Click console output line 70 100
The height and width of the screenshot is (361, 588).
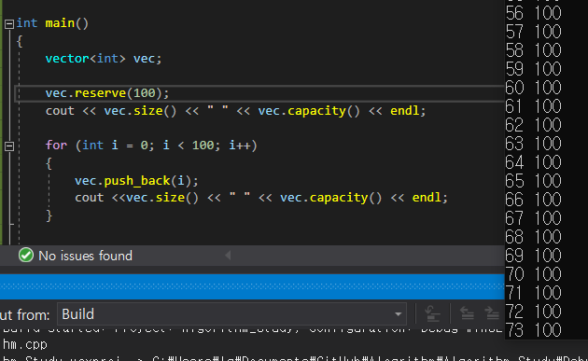(x=533, y=274)
